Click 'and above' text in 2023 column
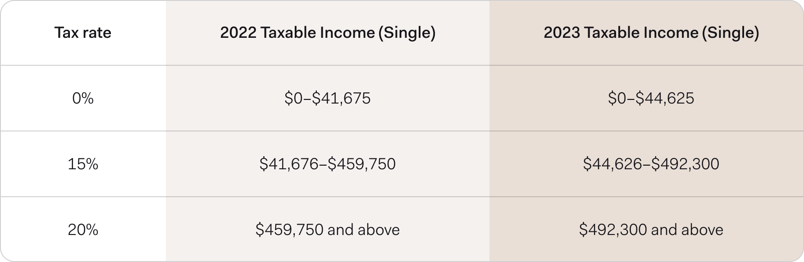 (x=687, y=230)
